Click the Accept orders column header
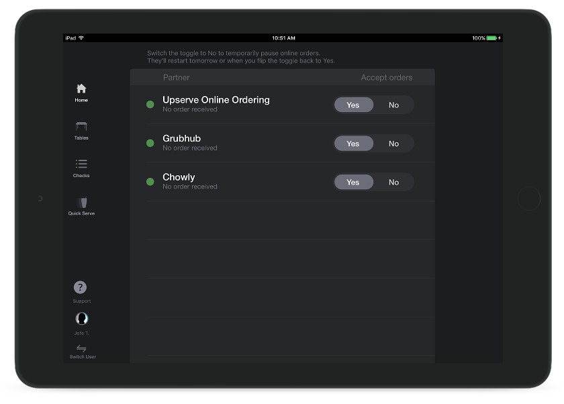The height and width of the screenshot is (404, 564). tap(387, 77)
